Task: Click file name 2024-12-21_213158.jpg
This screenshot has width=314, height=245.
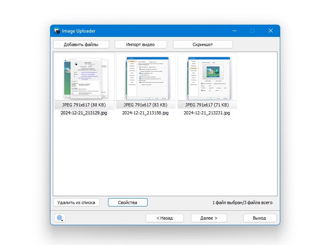Action: coord(145,113)
